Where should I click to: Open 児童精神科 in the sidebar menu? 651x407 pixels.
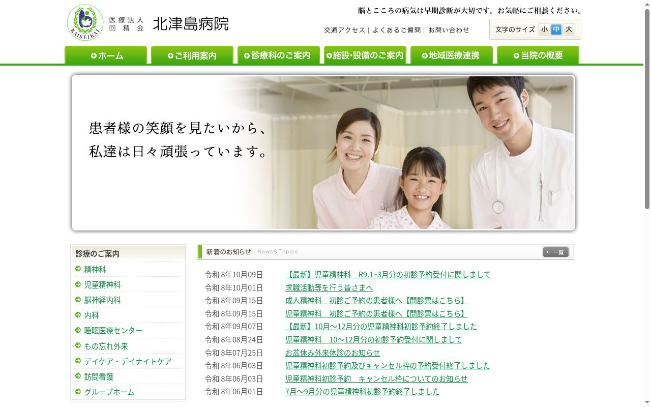point(102,284)
